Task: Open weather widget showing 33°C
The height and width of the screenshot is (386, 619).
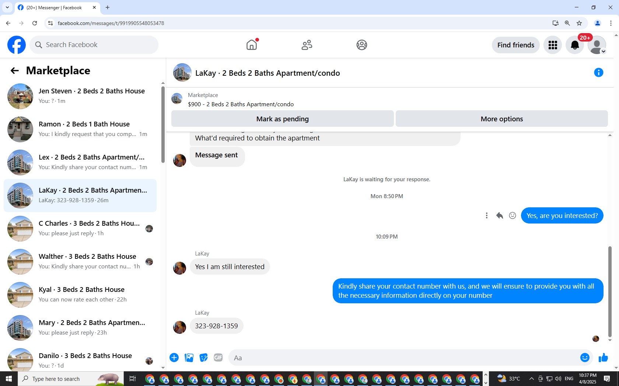Action: point(508,379)
